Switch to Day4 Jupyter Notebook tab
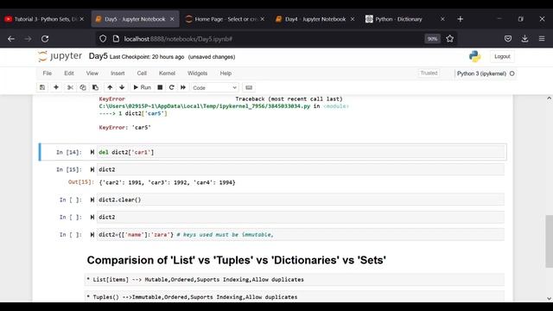The image size is (553, 311). (315, 19)
